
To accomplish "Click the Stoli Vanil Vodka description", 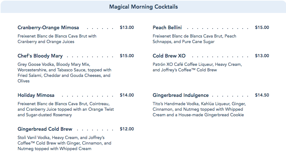I will [64, 143].
